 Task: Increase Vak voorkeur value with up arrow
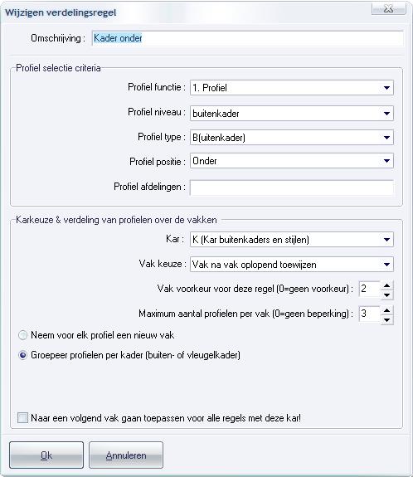[x=386, y=285]
